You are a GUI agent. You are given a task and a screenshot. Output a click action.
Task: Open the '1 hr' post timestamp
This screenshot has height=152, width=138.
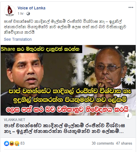(21, 14)
